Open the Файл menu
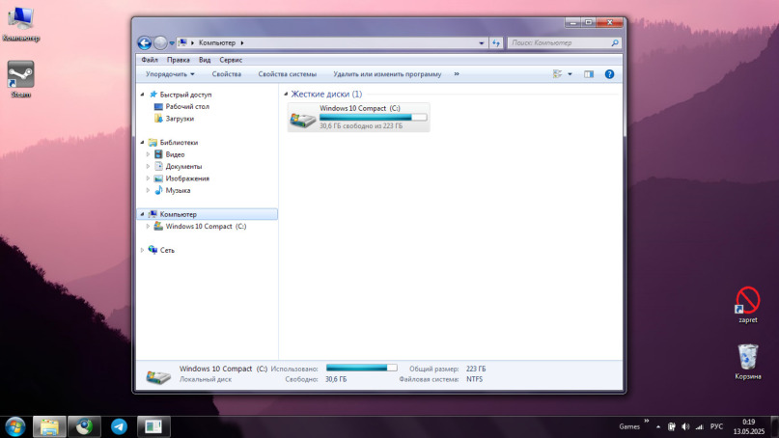779x438 pixels. click(150, 60)
